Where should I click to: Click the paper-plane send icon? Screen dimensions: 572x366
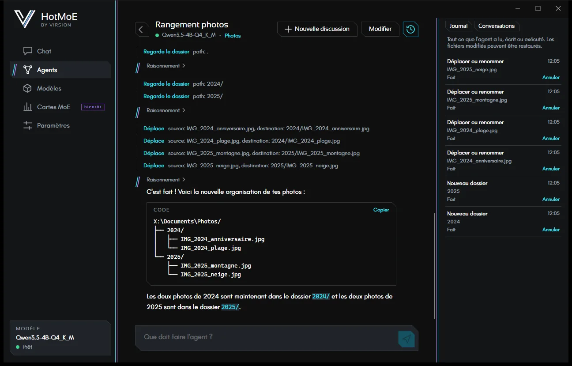coord(406,339)
